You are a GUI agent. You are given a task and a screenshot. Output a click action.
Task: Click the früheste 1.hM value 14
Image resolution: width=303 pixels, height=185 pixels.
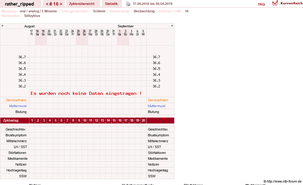187,11
